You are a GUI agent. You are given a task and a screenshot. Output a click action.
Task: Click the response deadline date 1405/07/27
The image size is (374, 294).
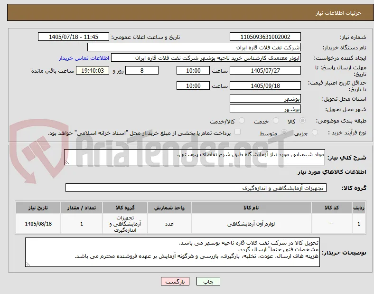pos(265,71)
